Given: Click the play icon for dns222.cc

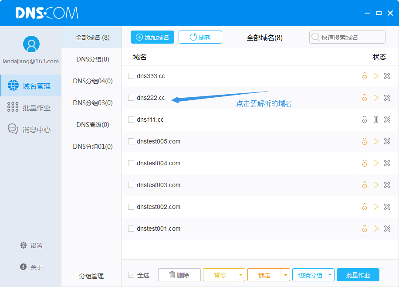Looking at the screenshot, I should point(376,98).
